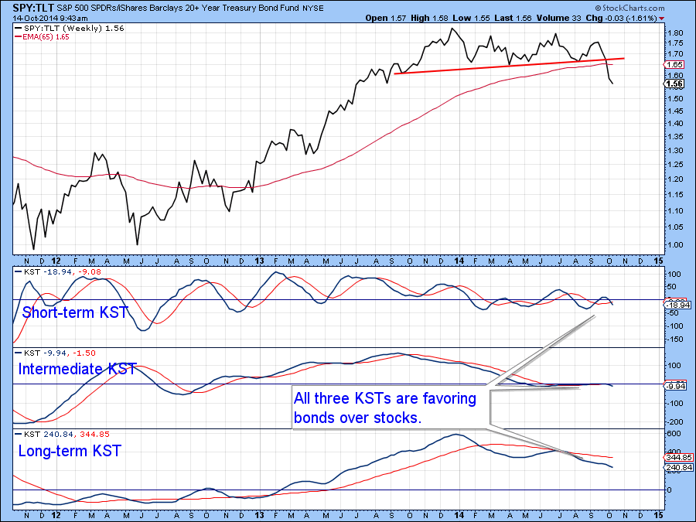
Task: Click the 1.70 price axis label
Action: [x=674, y=53]
